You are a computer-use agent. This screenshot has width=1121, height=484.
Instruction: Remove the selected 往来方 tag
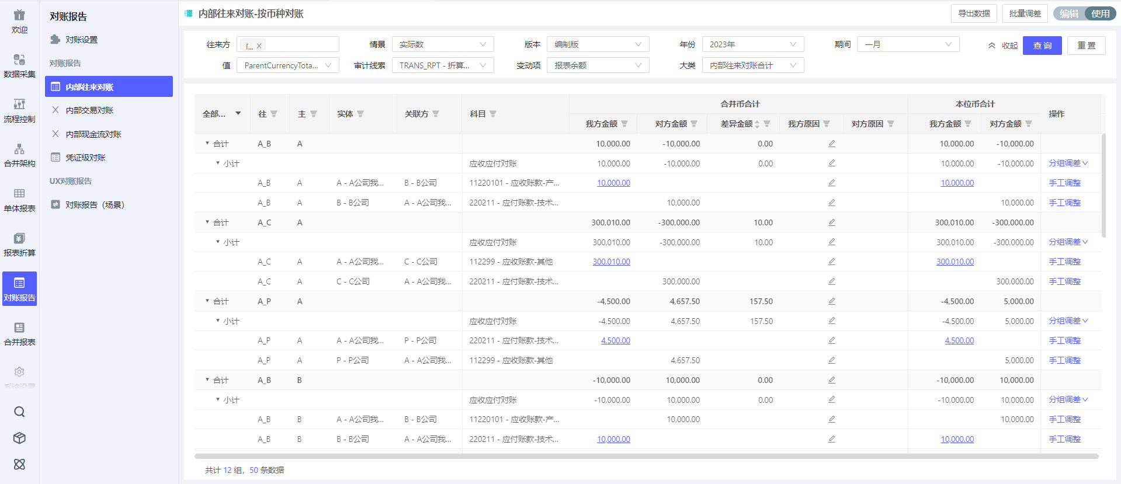259,46
